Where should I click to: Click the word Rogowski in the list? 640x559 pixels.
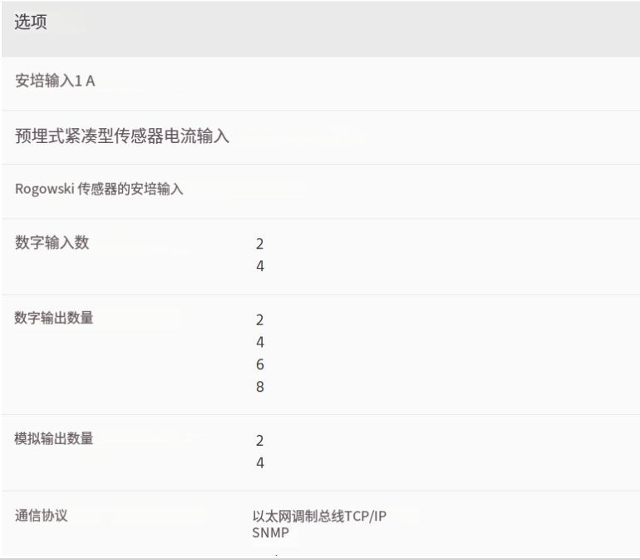[45, 189]
